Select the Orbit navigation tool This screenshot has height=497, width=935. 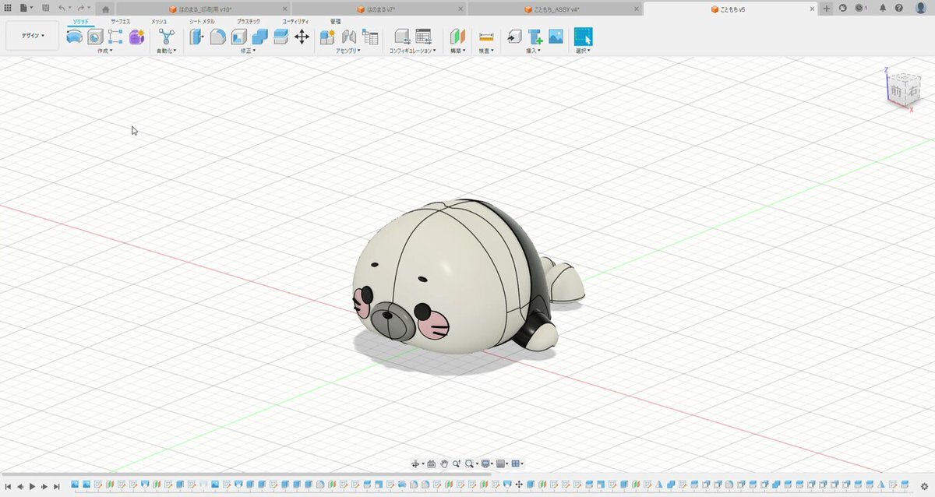(416, 464)
